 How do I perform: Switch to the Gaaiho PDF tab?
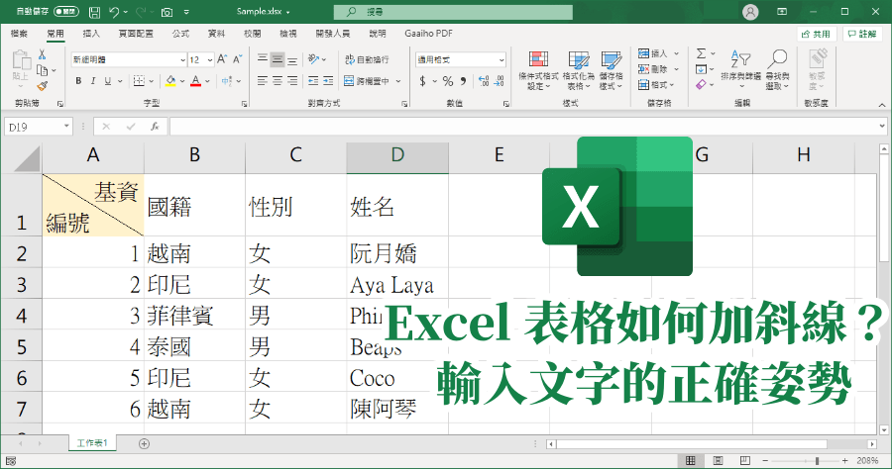(x=428, y=34)
